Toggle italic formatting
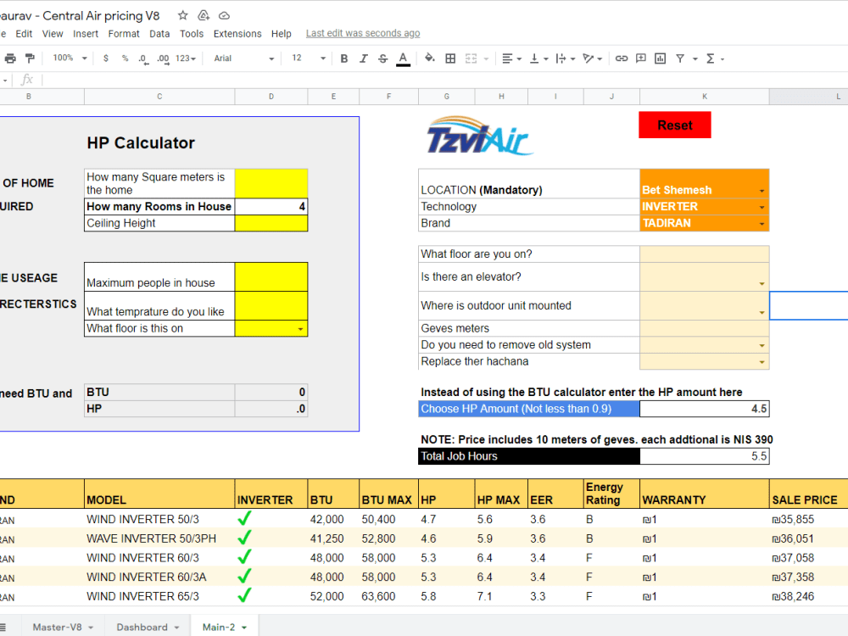The width and height of the screenshot is (848, 636). pyautogui.click(x=365, y=58)
